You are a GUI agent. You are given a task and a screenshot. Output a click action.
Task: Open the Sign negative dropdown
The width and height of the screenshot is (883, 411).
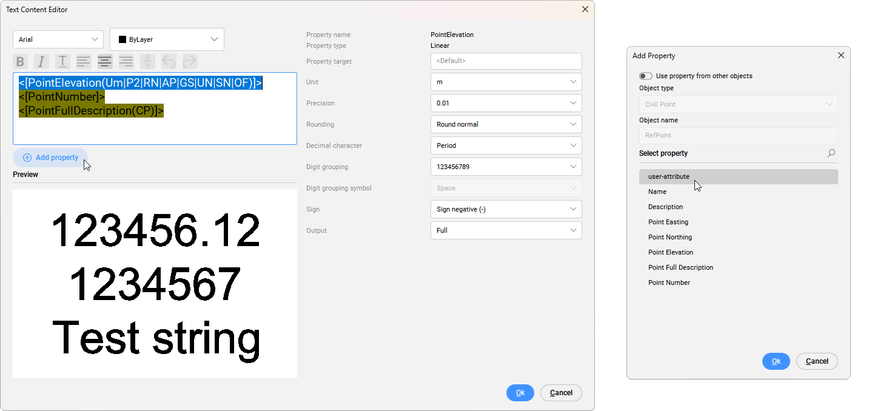pos(506,209)
